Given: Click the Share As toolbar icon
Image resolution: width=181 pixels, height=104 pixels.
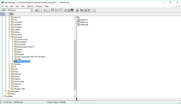Looking at the screenshot, I should [x=45, y=10].
